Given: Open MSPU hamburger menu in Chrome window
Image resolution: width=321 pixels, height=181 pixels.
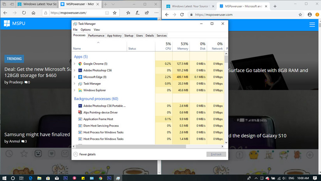Looking at the screenshot, I should 312,25.
